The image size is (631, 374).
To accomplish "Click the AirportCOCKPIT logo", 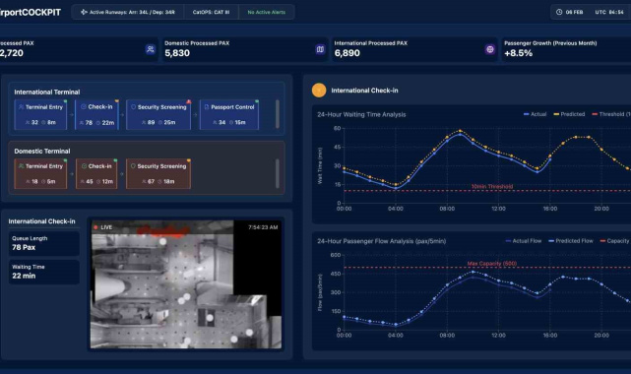I will tap(31, 12).
